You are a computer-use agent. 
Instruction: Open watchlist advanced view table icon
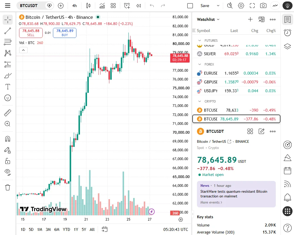(261, 19)
